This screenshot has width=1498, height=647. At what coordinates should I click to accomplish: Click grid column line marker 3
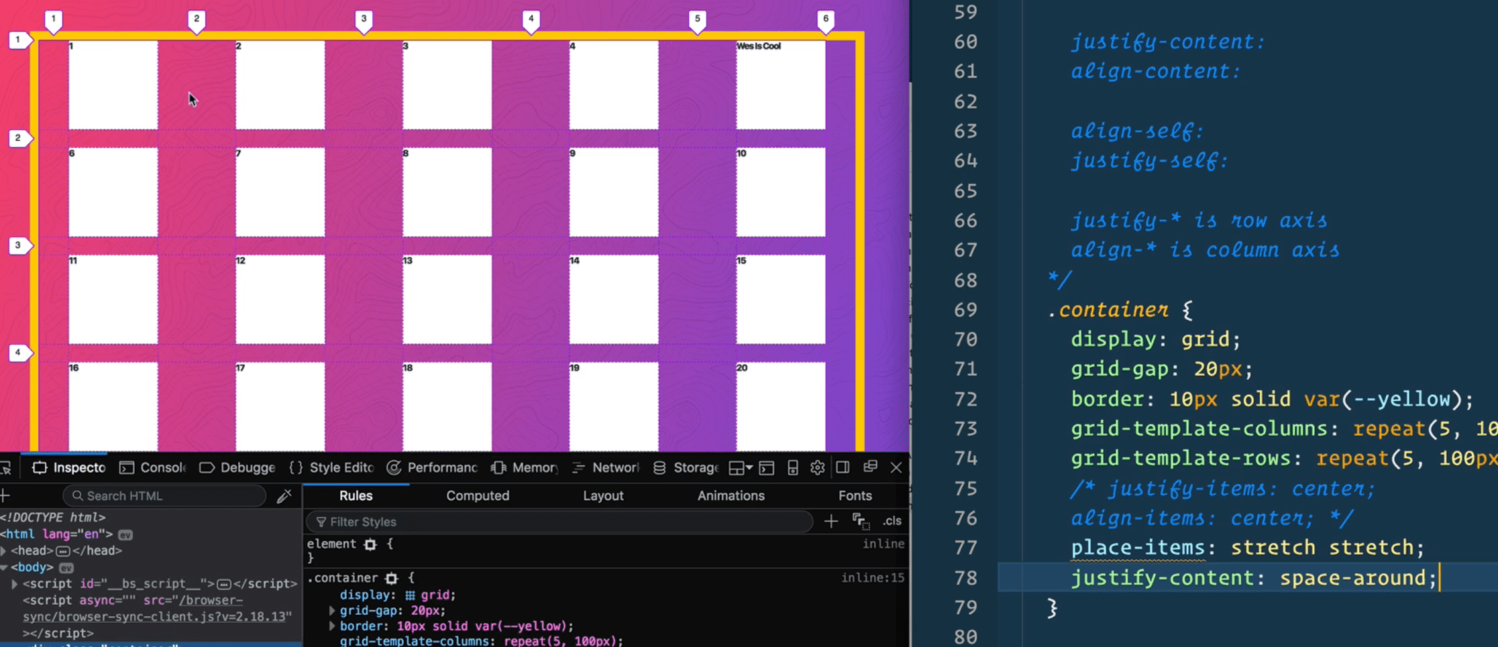[x=364, y=20]
